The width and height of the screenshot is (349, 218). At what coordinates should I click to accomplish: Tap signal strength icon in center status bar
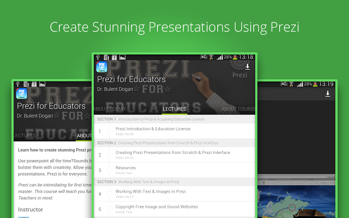(220, 58)
